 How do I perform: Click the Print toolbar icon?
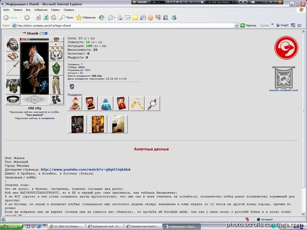click(x=120, y=17)
